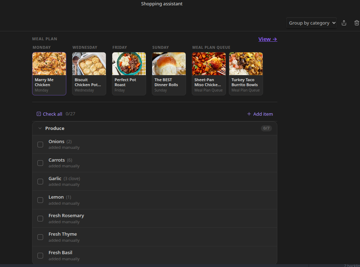Viewport: 360px width, 267px height.
Task: Collapse the Produce category chevron
Action: (x=40, y=128)
